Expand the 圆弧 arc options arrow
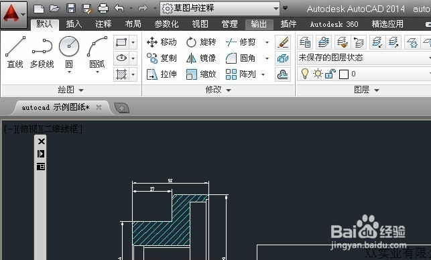 point(97,72)
